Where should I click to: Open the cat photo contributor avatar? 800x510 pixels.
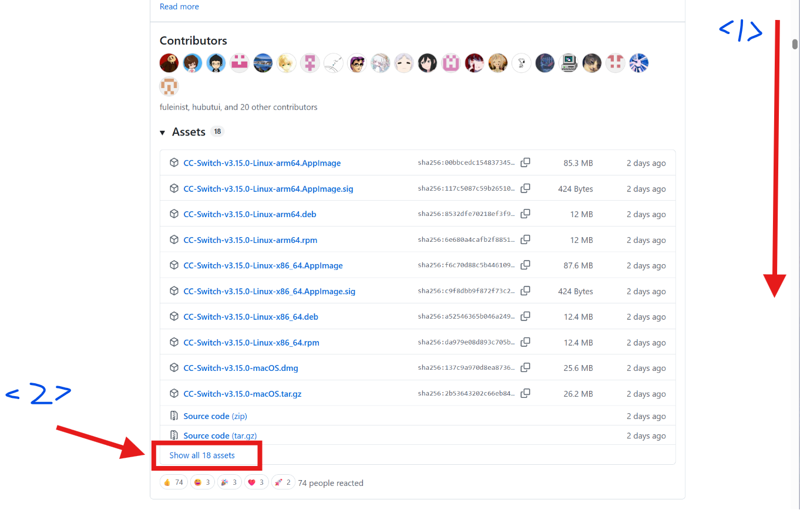tap(592, 63)
